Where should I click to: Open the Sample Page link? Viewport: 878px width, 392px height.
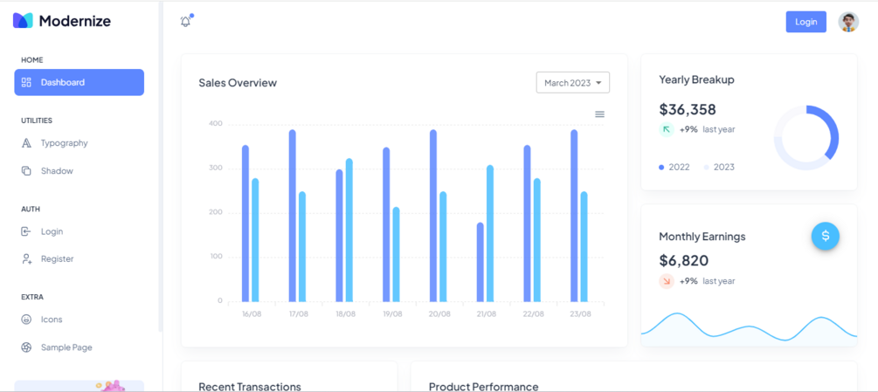tap(66, 347)
